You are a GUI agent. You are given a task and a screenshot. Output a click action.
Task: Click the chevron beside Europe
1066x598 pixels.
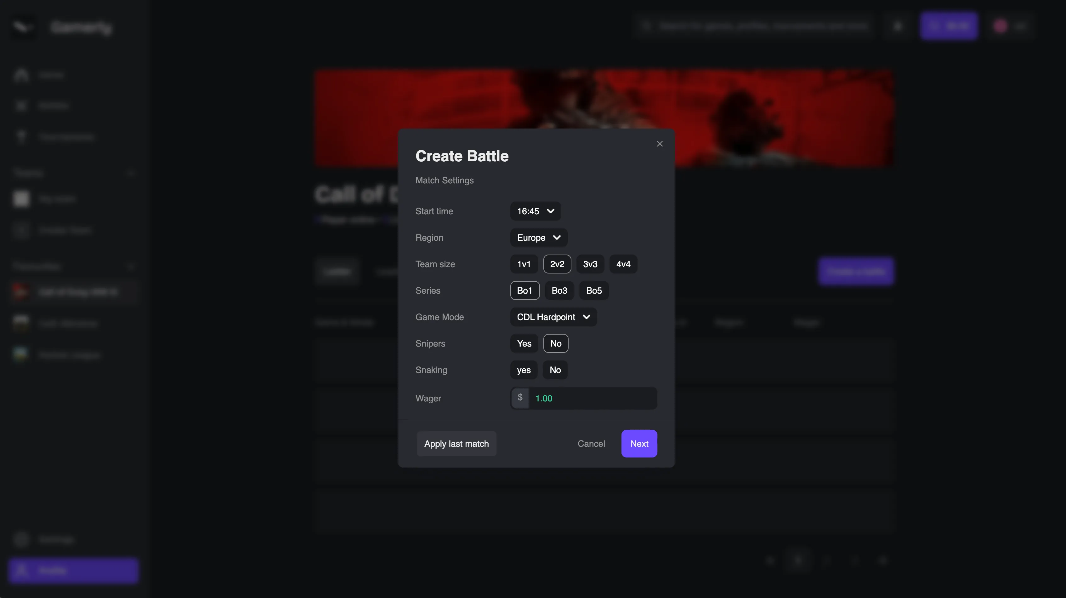click(557, 238)
